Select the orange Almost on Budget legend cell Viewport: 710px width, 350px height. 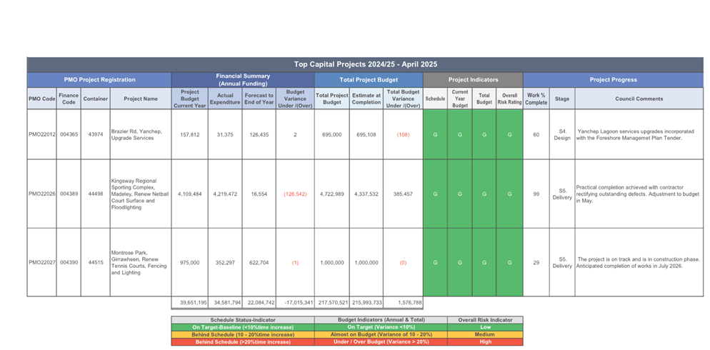tap(381, 334)
